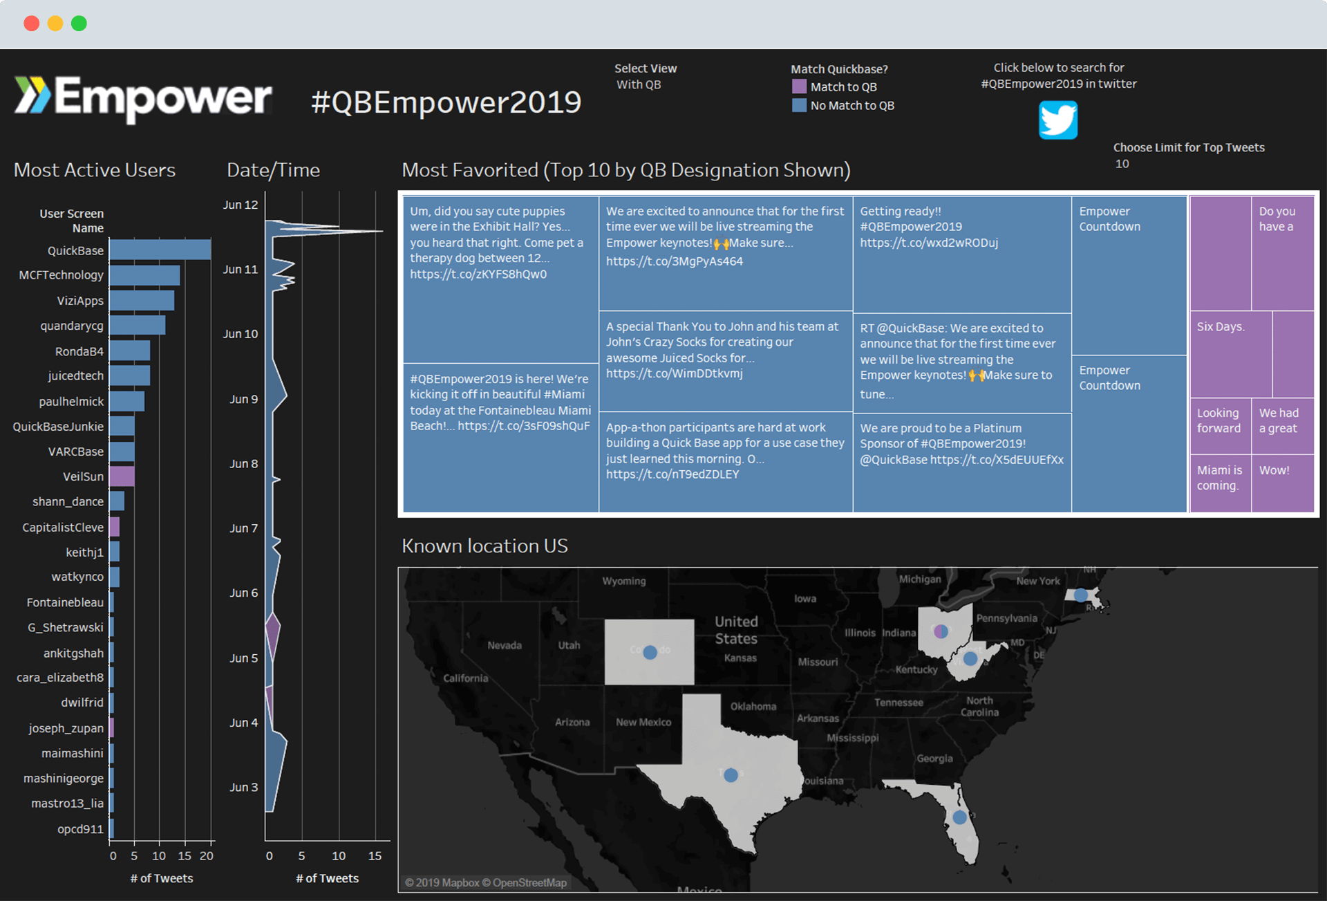Click the purple VeilSun bar
The image size is (1327, 901).
click(x=122, y=476)
